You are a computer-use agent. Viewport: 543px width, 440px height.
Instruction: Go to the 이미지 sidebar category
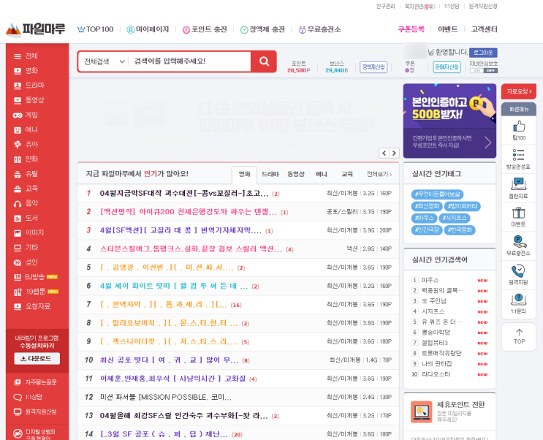[29, 233]
